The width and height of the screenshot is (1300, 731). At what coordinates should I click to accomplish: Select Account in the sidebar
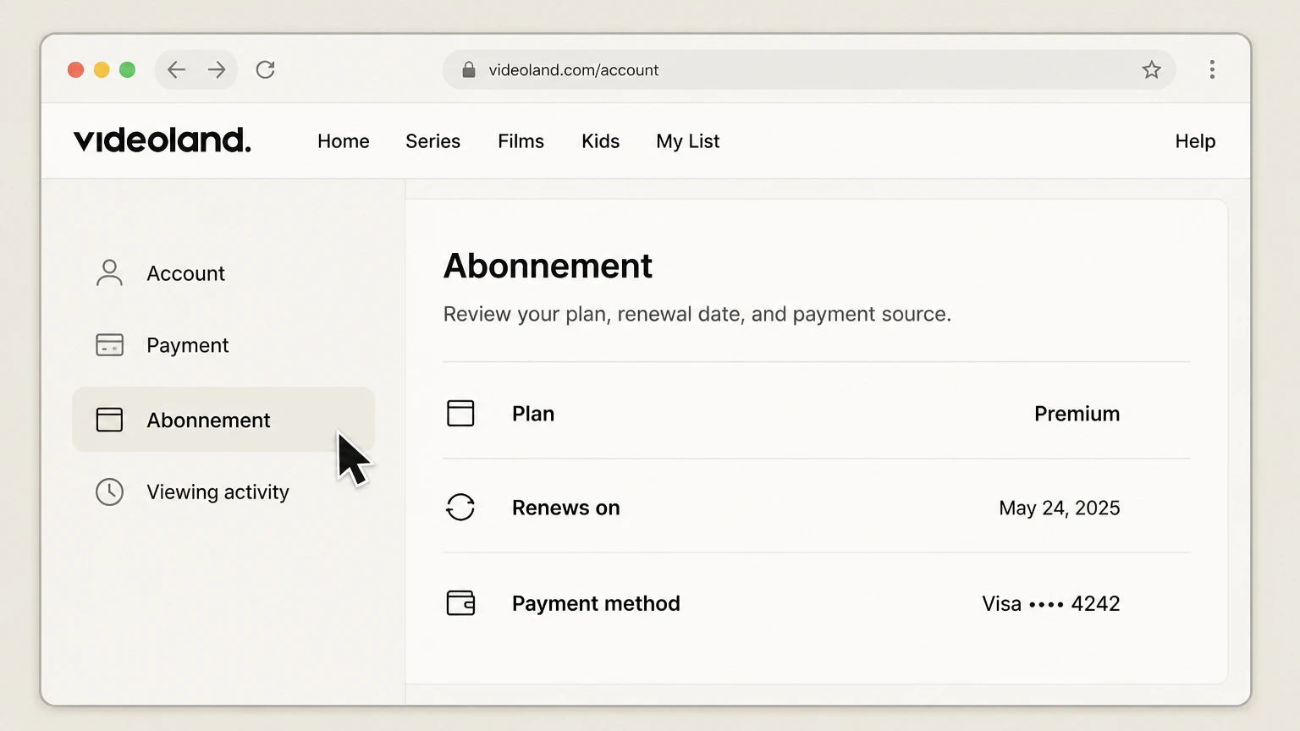click(223, 273)
